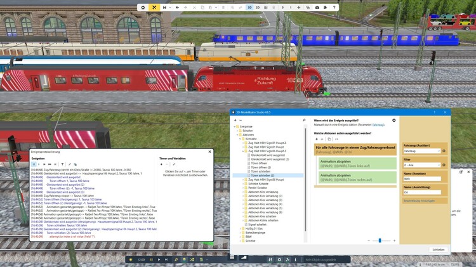
Task: Open the plugins puzzle piece icon
Action: click(326, 7)
